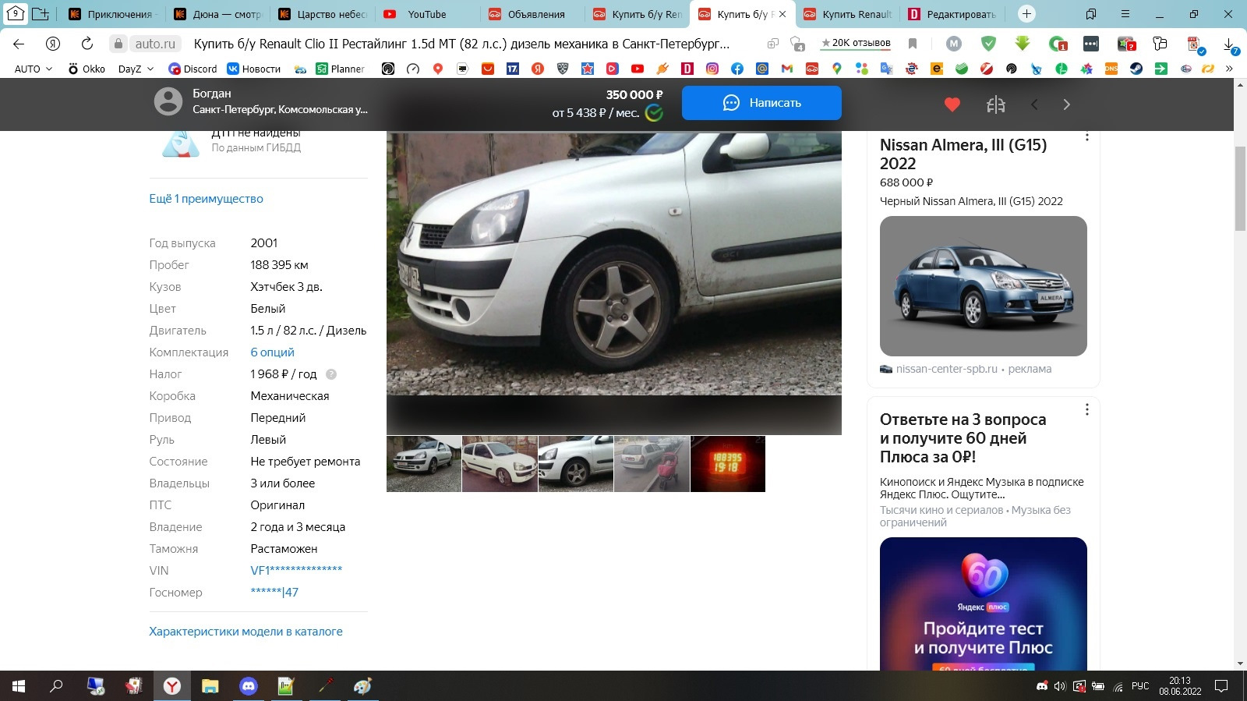Open the compare cars scale icon
1247x701 pixels.
996,104
